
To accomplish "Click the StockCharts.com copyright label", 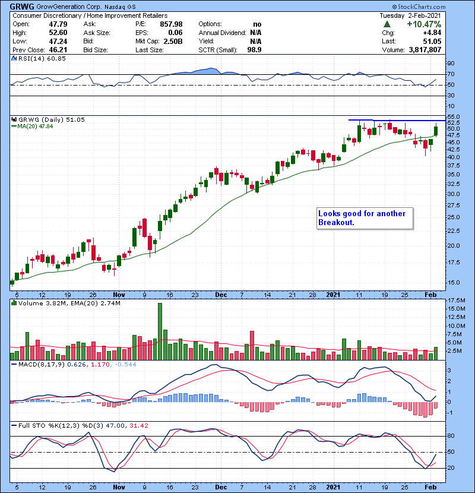I will pos(419,7).
